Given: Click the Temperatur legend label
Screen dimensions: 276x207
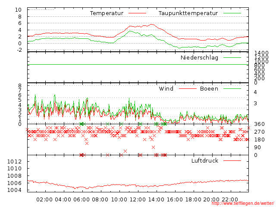Looking at the screenshot, I should [x=107, y=13].
